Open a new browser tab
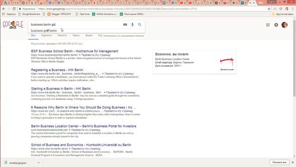Viewport: 296px width, 167px height. point(261,3)
